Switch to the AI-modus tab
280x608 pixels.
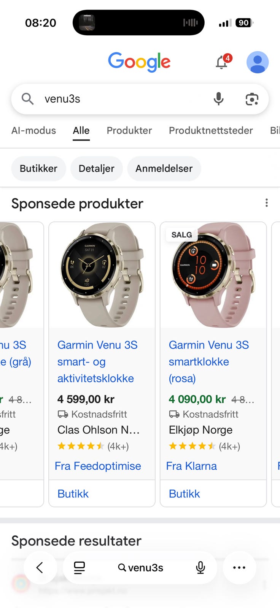click(33, 130)
